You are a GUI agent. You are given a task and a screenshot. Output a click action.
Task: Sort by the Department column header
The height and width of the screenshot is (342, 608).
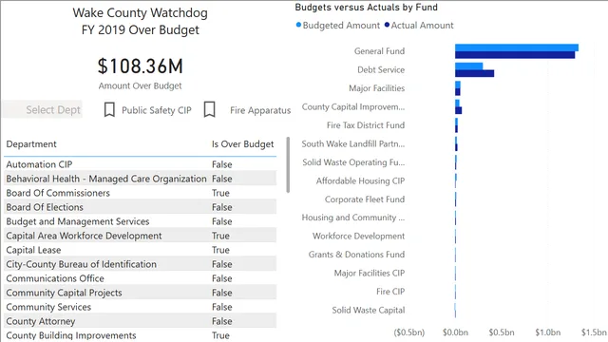click(31, 144)
